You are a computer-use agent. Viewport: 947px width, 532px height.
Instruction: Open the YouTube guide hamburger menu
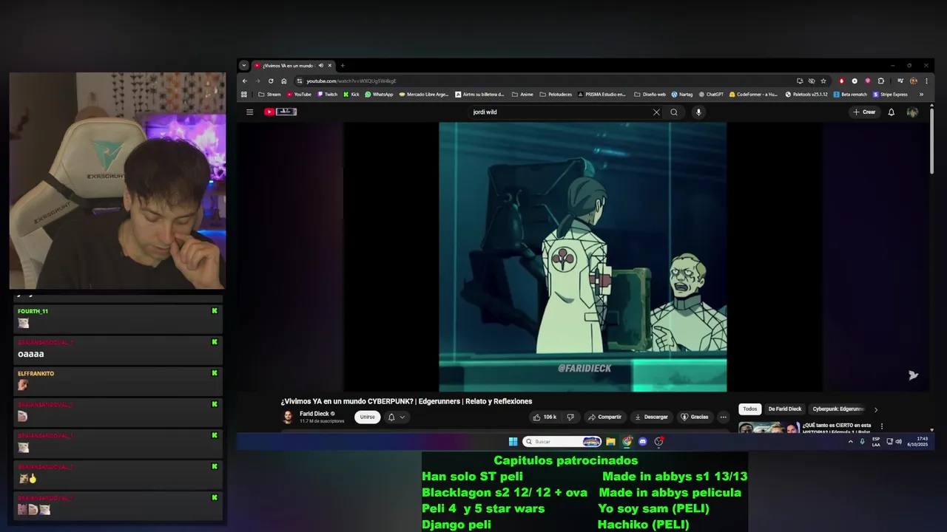point(250,112)
